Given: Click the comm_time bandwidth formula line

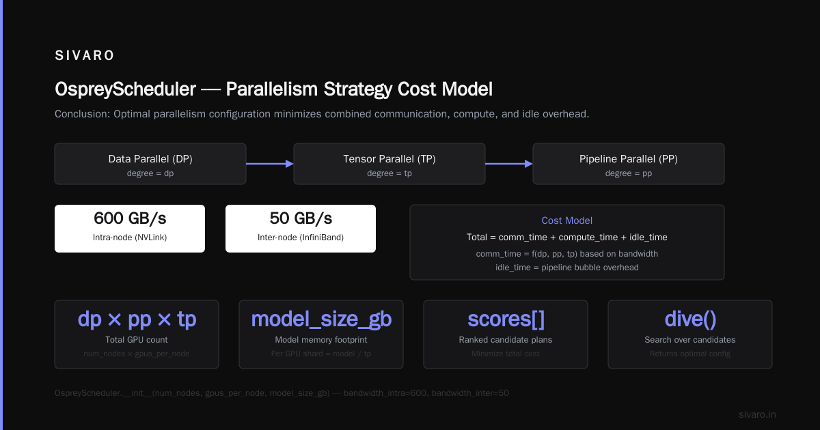Looking at the screenshot, I should click(x=567, y=254).
